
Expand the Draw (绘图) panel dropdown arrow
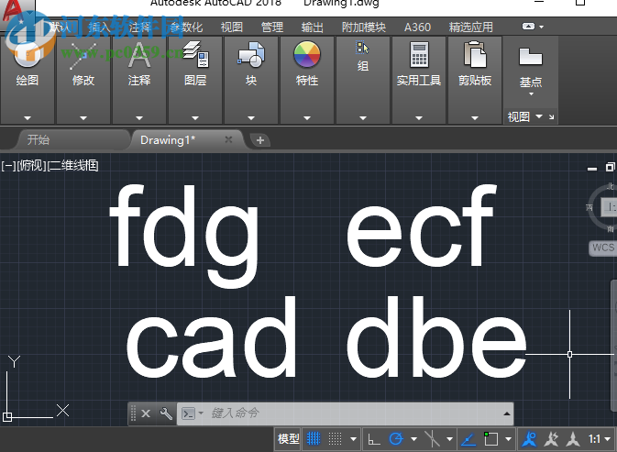[28, 118]
